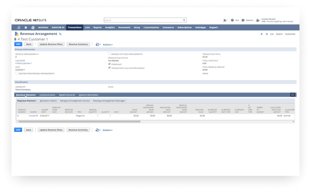Open the Activities menu
The height and width of the screenshot is (192, 311).
pyautogui.click(x=43, y=28)
